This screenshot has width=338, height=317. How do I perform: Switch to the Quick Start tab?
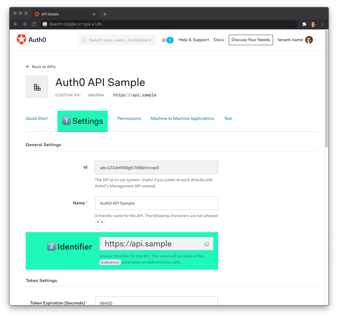click(x=37, y=118)
